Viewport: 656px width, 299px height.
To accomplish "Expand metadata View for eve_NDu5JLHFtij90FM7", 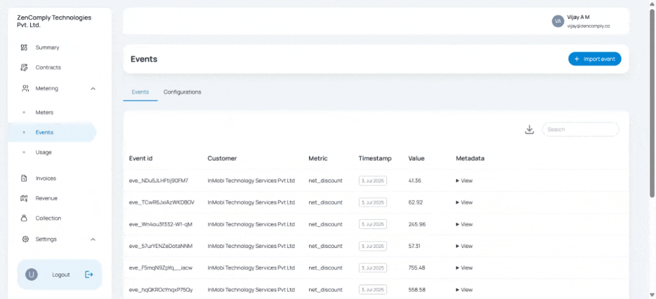I will click(x=464, y=181).
